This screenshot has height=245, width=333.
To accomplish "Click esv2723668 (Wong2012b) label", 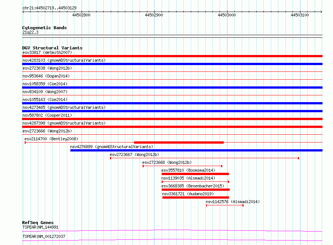I will pyautogui.click(x=167, y=162).
